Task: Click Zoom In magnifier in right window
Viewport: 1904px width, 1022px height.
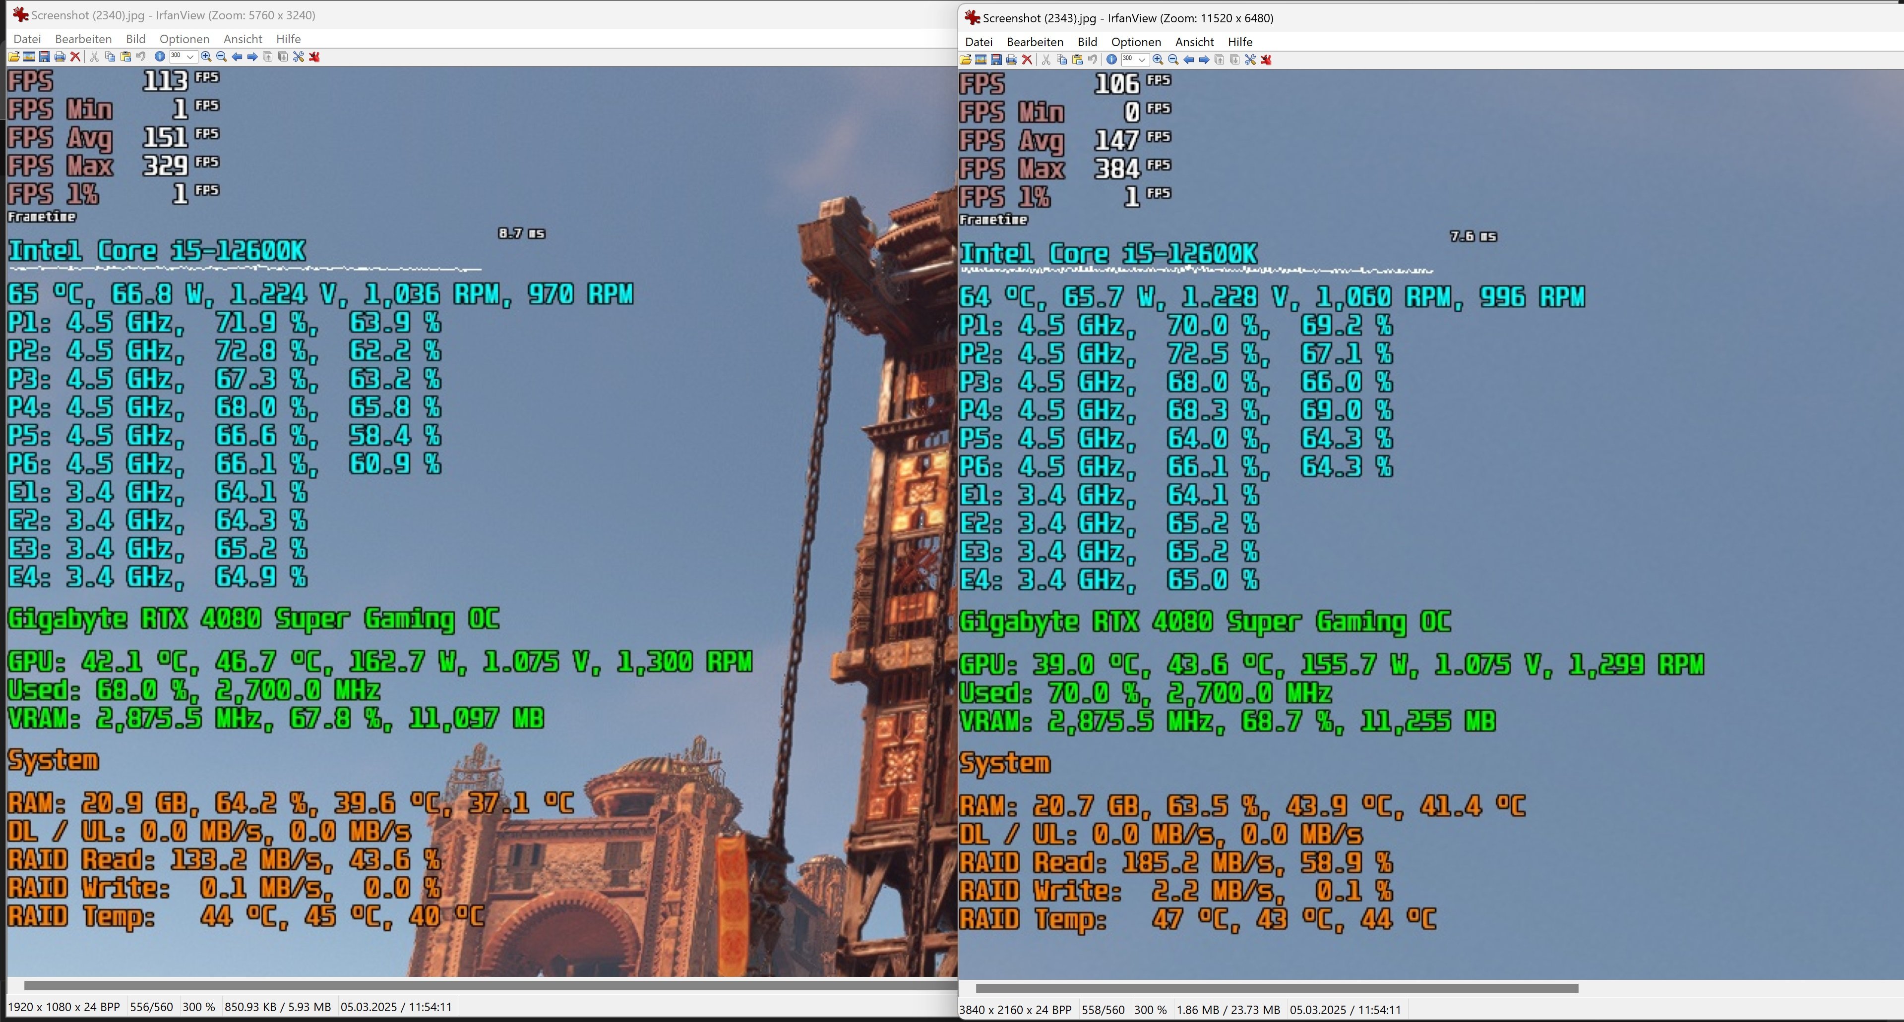Action: [1158, 60]
